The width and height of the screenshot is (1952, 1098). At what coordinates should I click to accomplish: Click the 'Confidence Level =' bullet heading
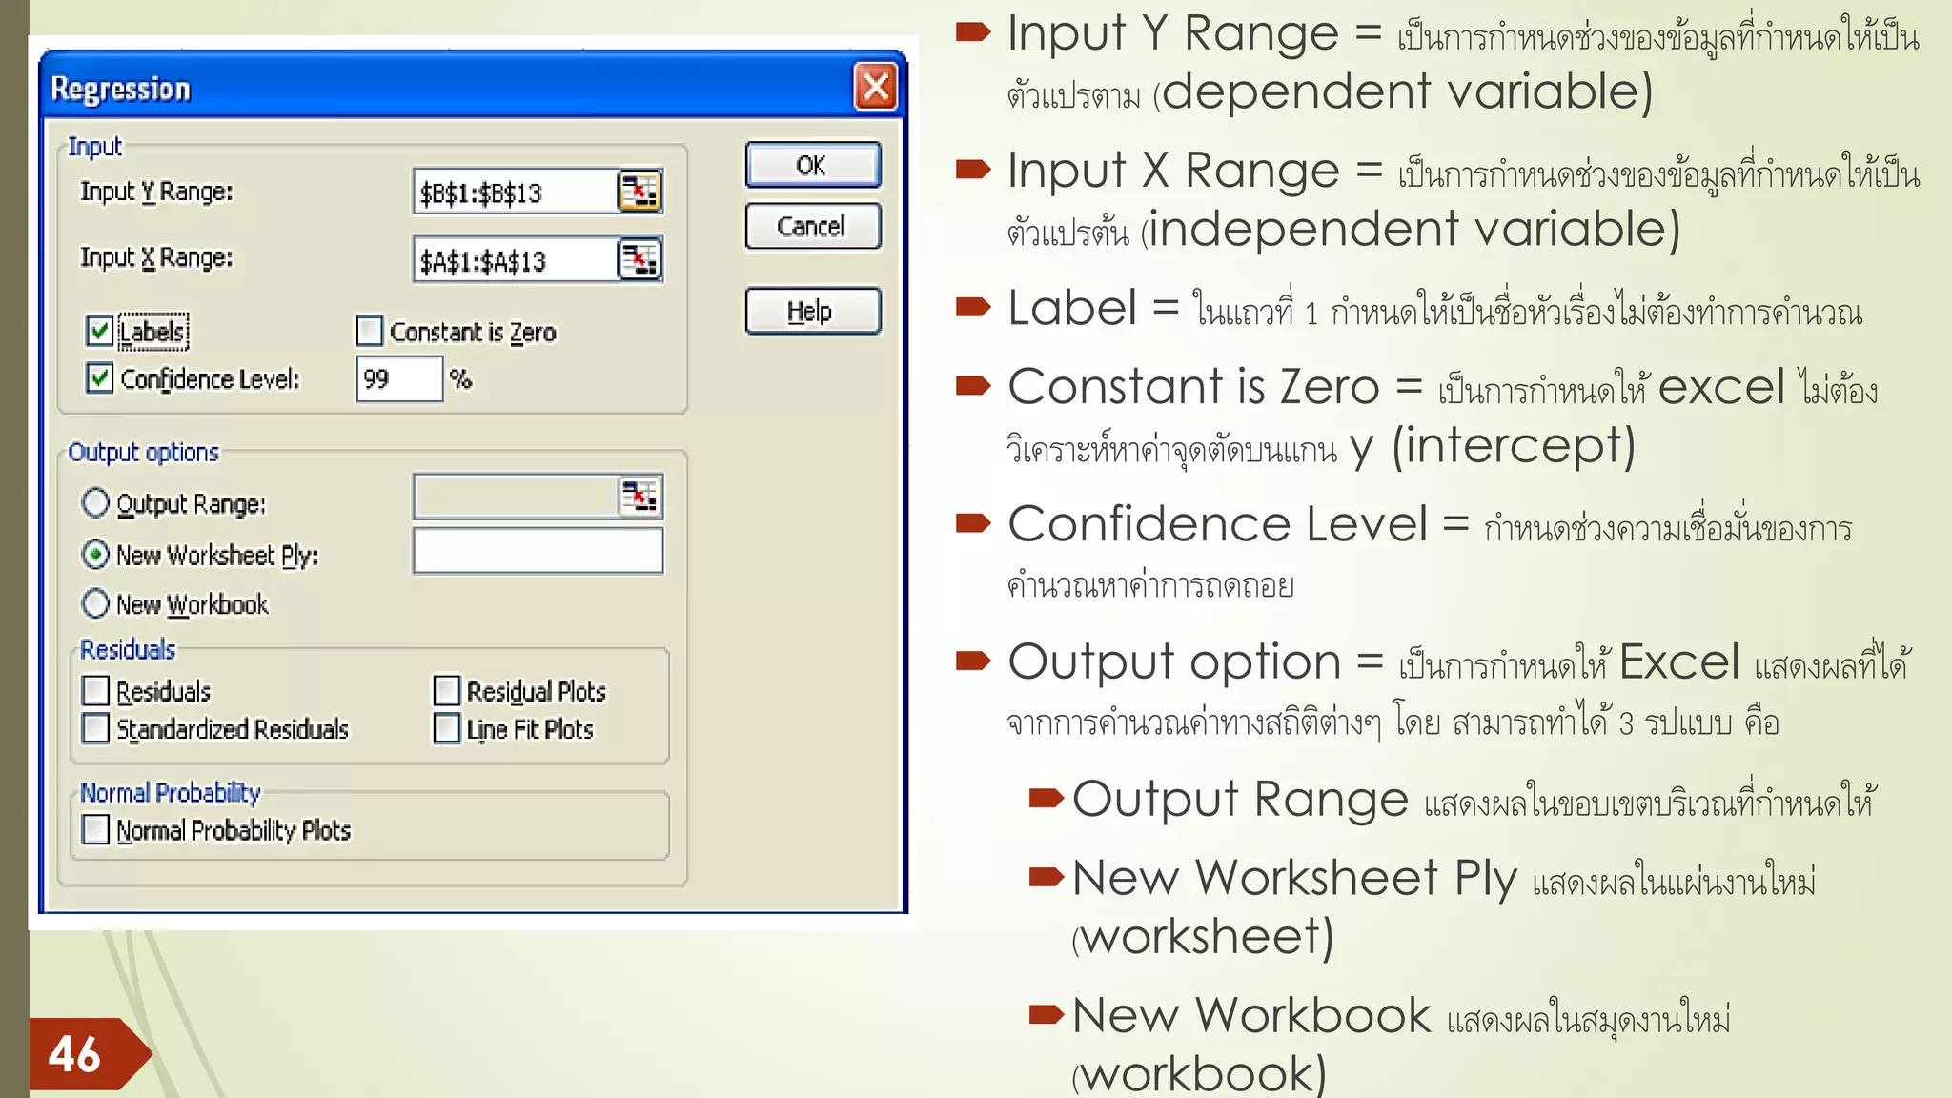coord(1238,524)
